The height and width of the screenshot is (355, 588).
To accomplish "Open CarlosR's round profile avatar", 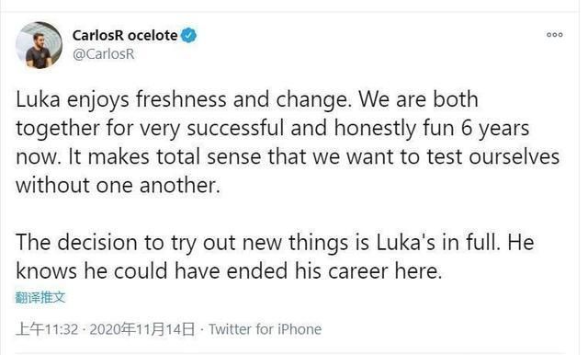I will coord(39,45).
